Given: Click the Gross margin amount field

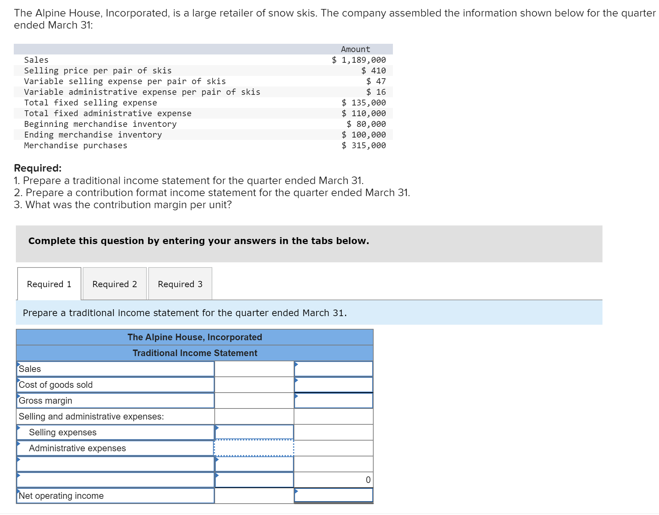Looking at the screenshot, I should coord(333,400).
